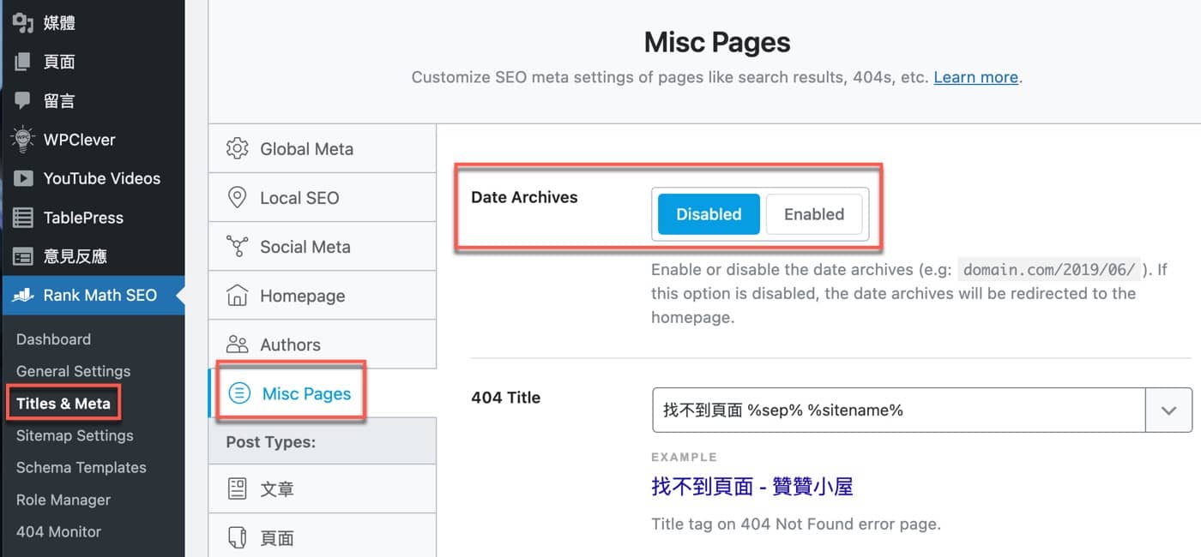Click the Global Meta gear icon

(x=237, y=148)
